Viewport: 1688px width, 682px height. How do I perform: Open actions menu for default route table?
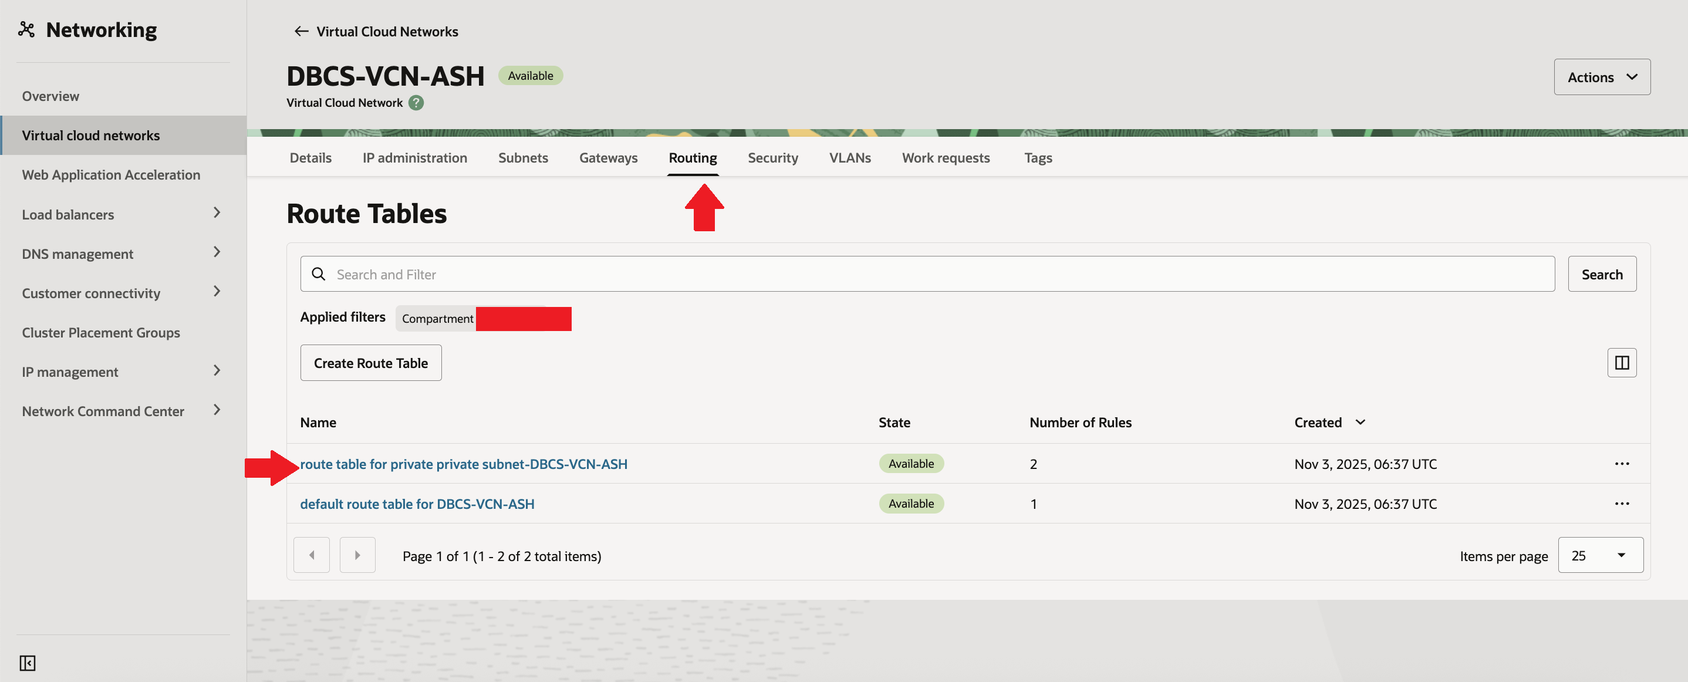pyautogui.click(x=1621, y=504)
